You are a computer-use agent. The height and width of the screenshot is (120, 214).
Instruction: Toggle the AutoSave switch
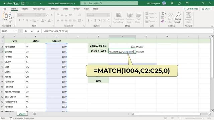coord(16,3)
